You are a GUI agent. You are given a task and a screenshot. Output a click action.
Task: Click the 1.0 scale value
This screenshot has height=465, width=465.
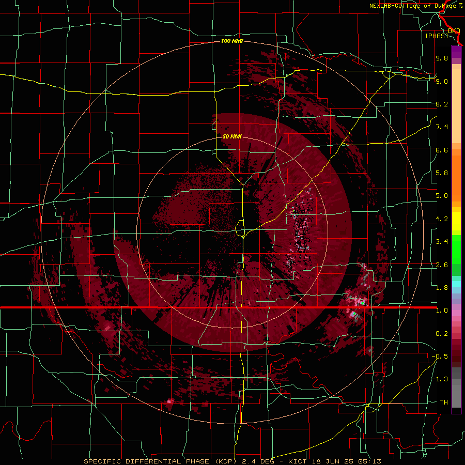[x=442, y=311]
